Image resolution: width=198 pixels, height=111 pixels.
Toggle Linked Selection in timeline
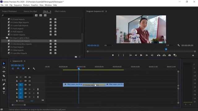tap(24, 68)
